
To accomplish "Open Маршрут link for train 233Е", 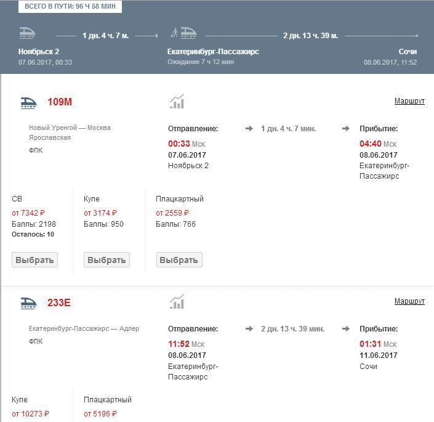I will [409, 301].
